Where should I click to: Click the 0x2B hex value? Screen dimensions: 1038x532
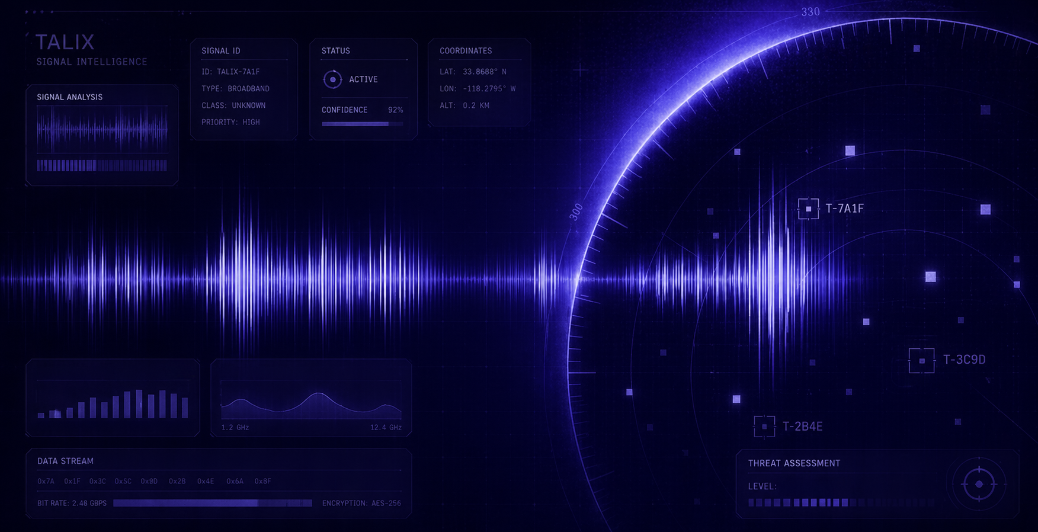[177, 481]
